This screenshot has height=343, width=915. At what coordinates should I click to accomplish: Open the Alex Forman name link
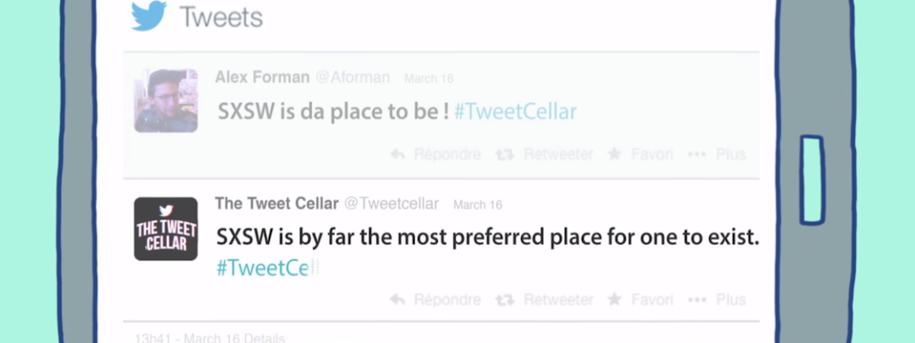pyautogui.click(x=262, y=78)
